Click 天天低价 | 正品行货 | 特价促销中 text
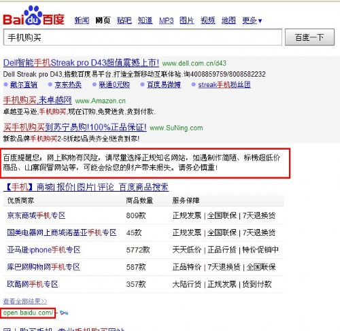 tap(226, 250)
